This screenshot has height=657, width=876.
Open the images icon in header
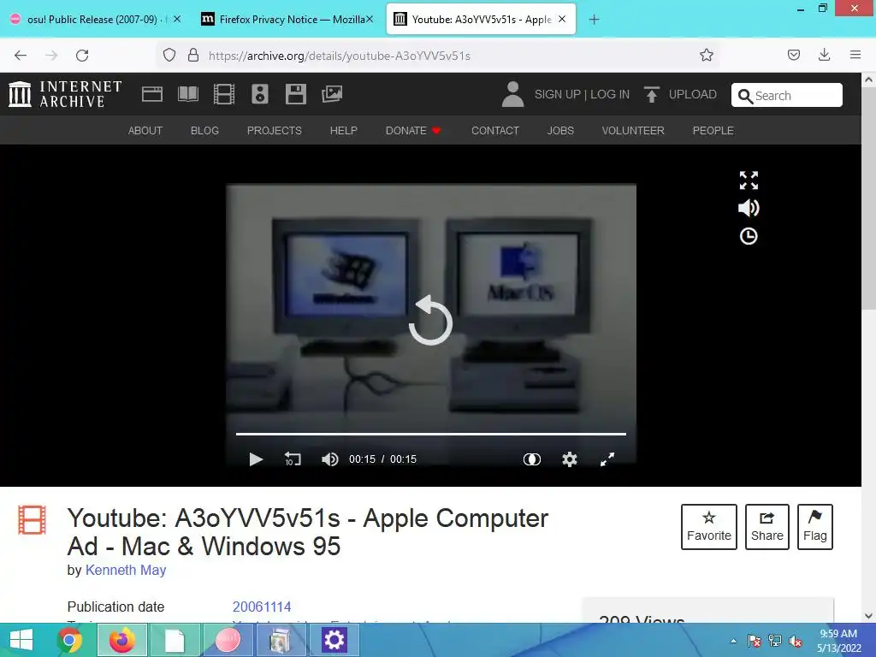[332, 94]
